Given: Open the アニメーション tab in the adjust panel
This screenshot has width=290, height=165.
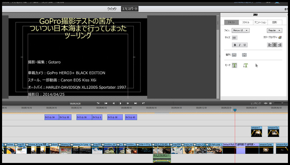Looking at the screenshot, I should pyautogui.click(x=260, y=22).
